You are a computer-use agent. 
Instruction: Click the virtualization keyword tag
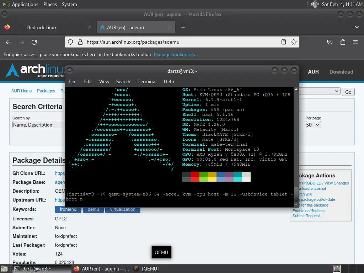coord(123,209)
